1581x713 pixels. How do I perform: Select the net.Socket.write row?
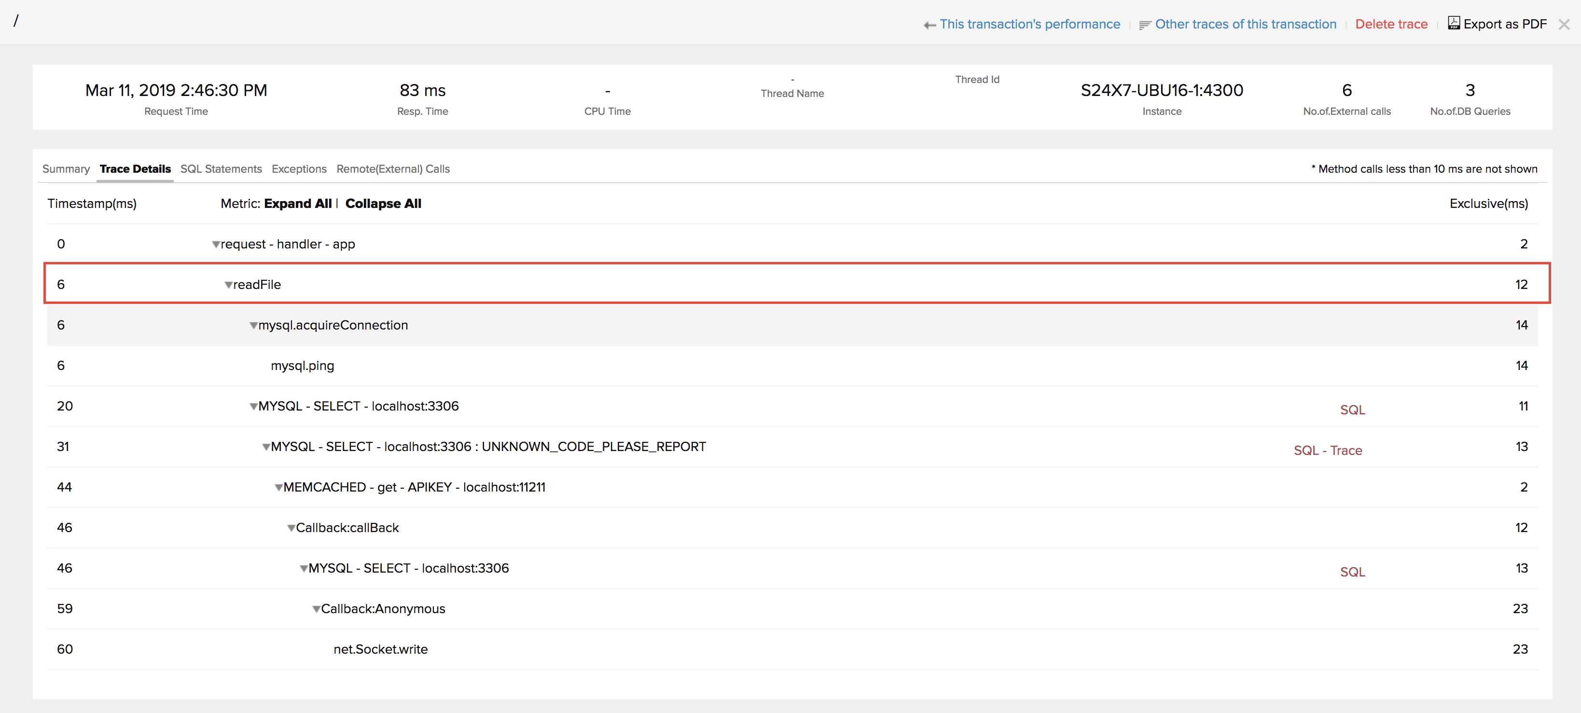pyautogui.click(x=380, y=649)
